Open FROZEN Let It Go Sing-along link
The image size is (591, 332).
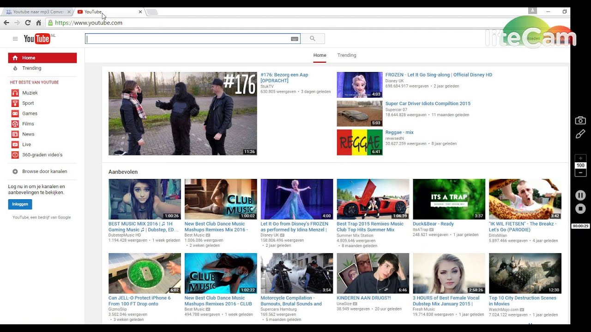click(439, 75)
